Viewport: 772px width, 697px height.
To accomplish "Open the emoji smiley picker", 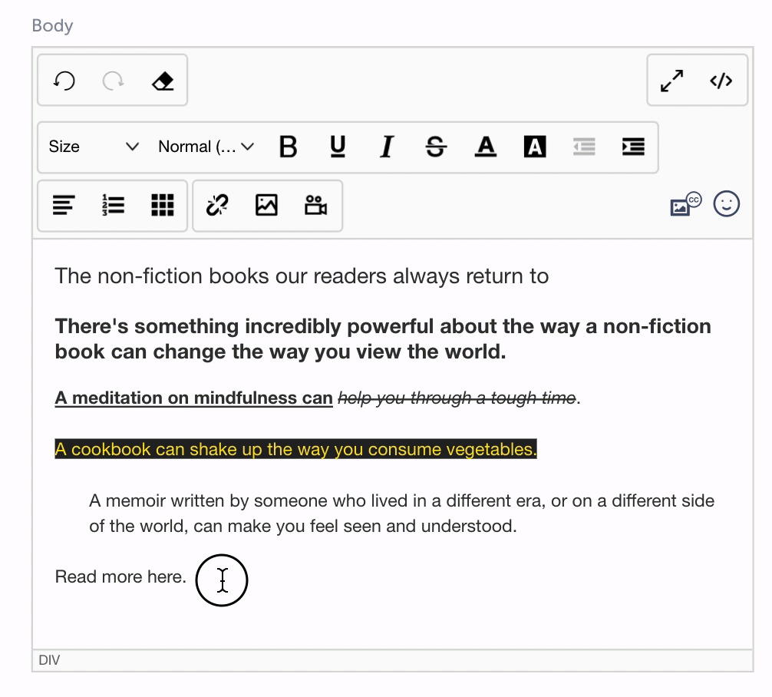I will click(726, 204).
